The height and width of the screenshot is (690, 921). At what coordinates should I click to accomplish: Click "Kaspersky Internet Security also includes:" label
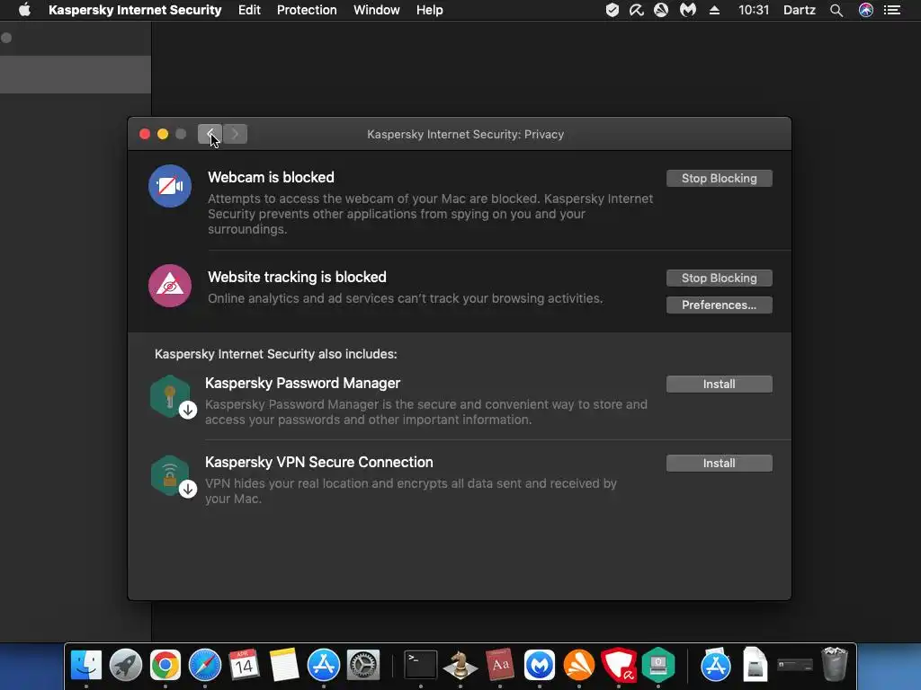[x=275, y=354]
